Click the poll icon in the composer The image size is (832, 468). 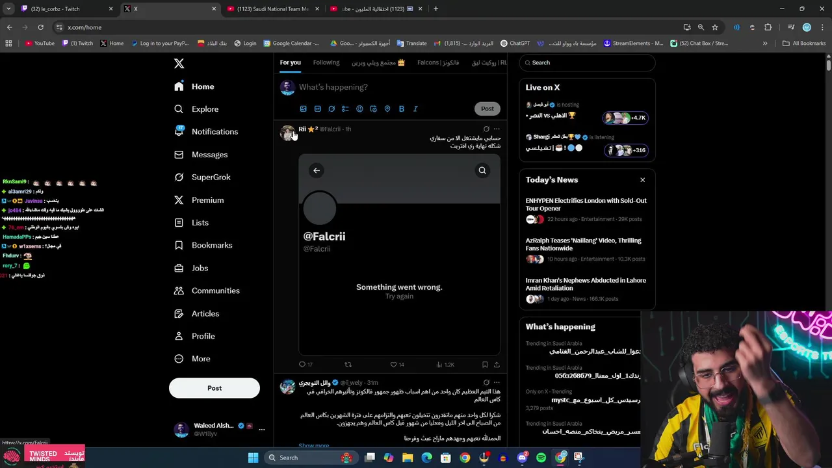pyautogui.click(x=345, y=109)
